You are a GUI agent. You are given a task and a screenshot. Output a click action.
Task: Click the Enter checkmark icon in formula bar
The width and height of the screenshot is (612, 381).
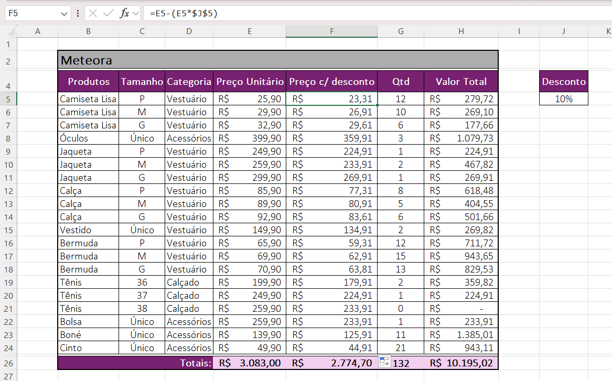click(x=109, y=14)
